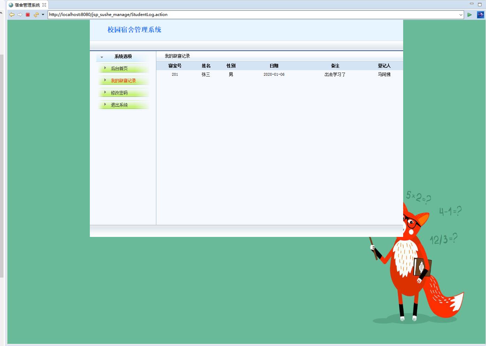Open the address bar history dropdown
The width and height of the screenshot is (486, 346).
(x=461, y=15)
